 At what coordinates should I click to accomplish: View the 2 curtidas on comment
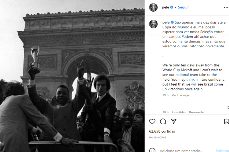(x=179, y=112)
